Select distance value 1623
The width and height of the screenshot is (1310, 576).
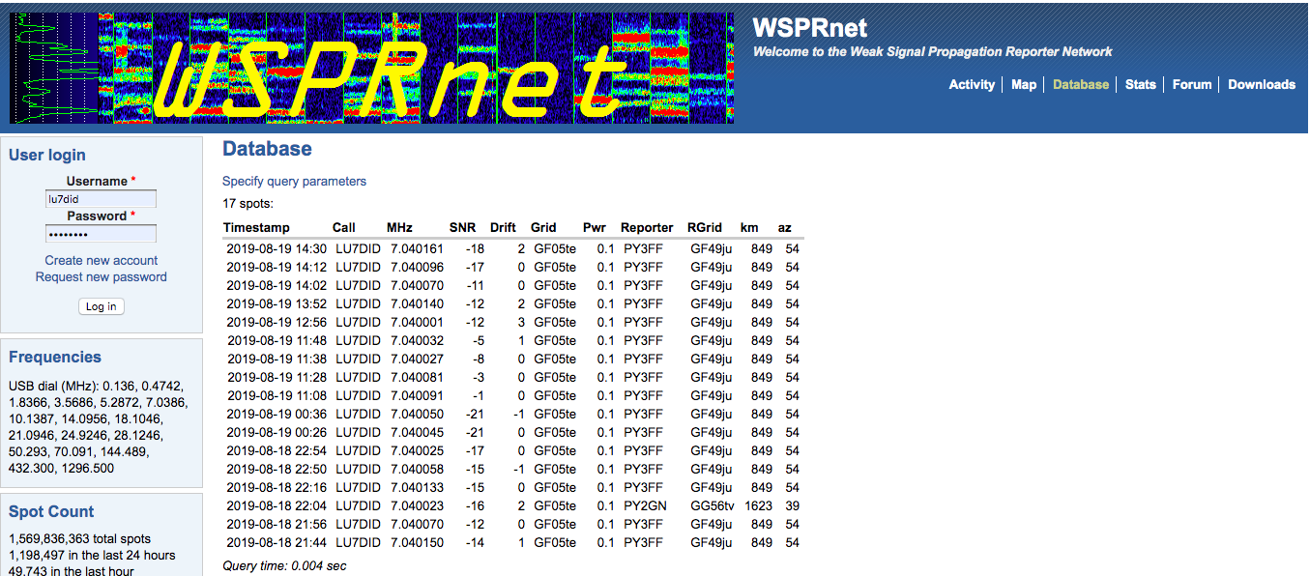pyautogui.click(x=758, y=505)
